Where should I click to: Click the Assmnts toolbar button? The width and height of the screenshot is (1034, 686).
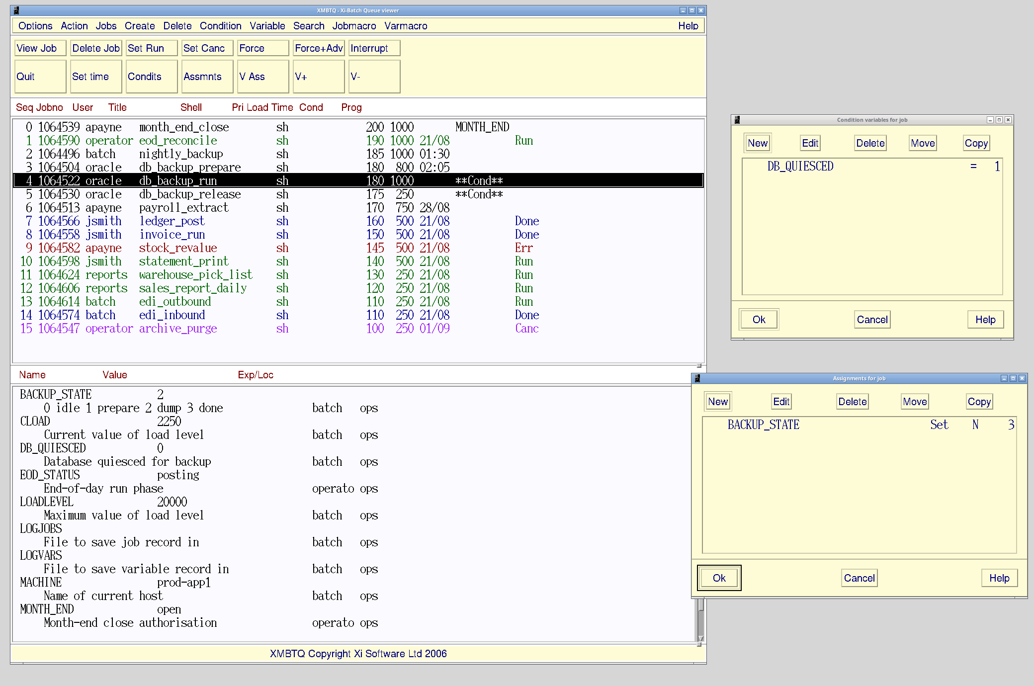click(x=207, y=77)
